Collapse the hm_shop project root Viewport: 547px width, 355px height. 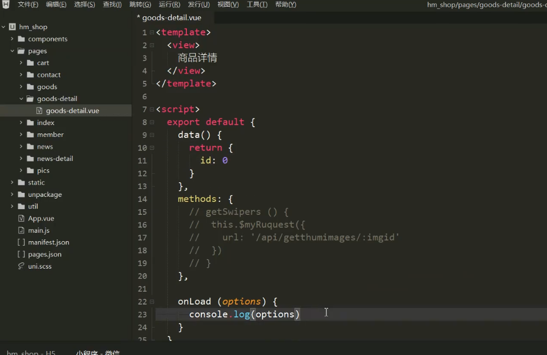3,27
